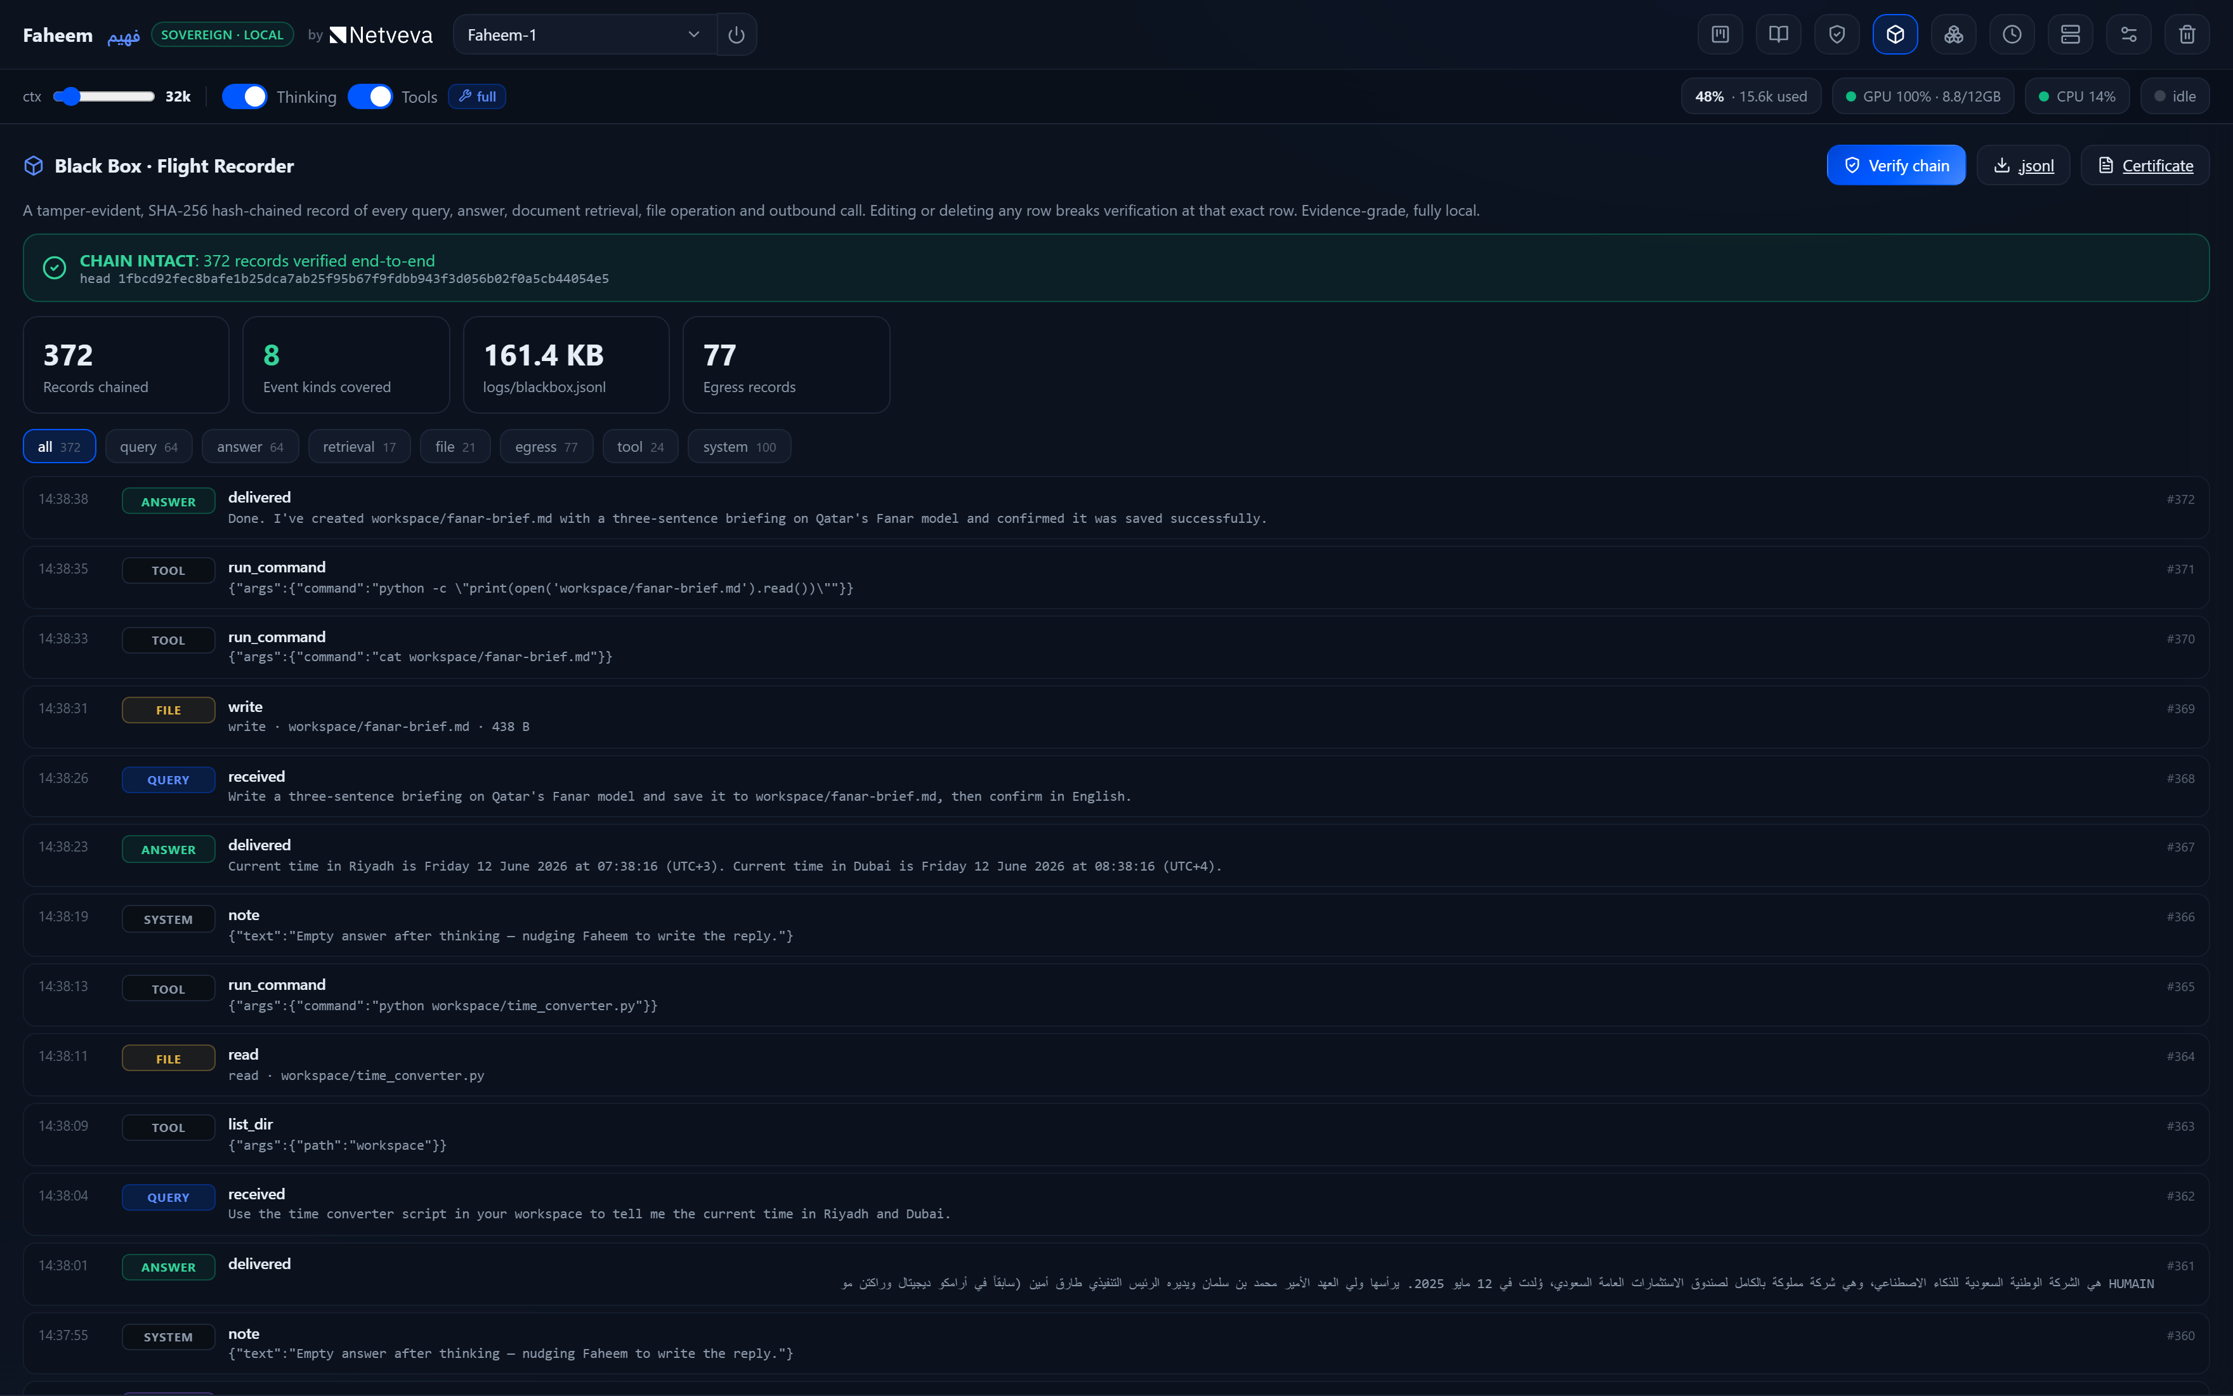
Task: Filter by 'egress 77' tab
Action: pos(546,447)
